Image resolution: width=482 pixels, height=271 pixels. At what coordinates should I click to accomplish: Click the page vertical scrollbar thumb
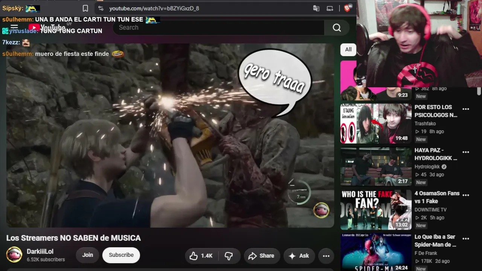pos(479,91)
